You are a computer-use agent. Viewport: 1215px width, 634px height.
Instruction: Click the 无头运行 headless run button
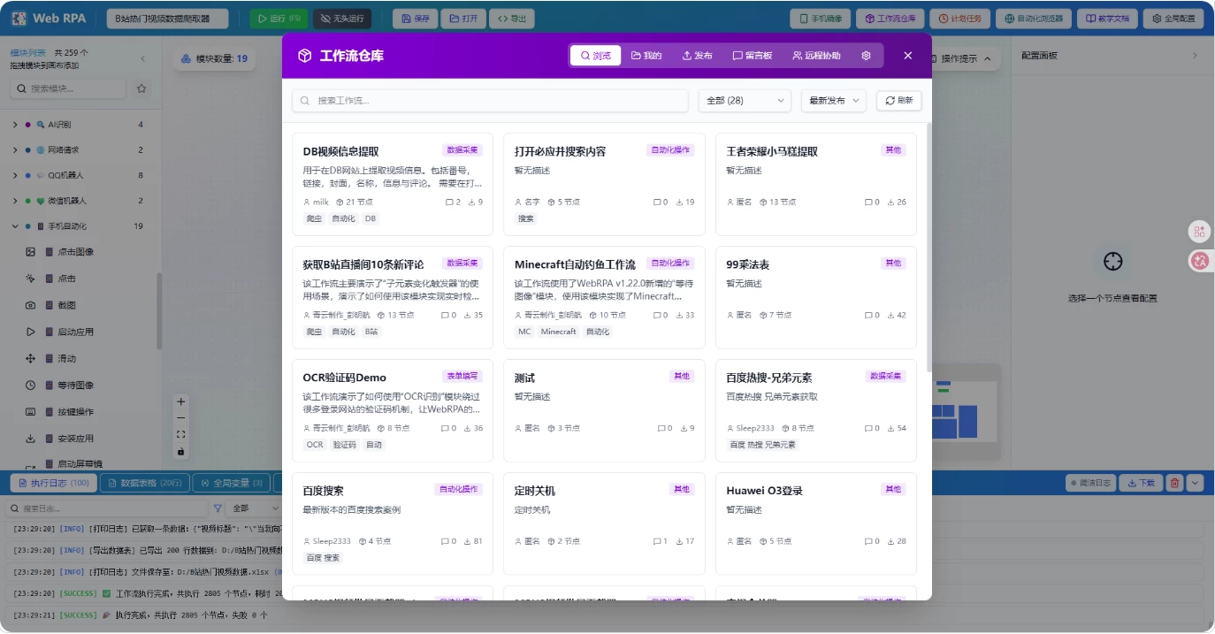[342, 19]
